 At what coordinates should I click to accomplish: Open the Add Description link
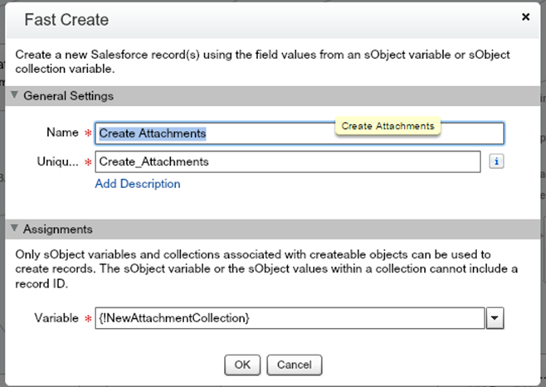coord(137,184)
